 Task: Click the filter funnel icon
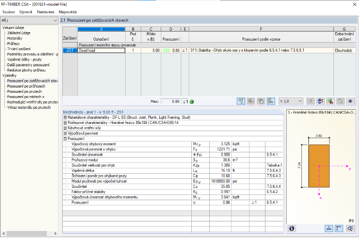pyautogui.click(x=310, y=101)
